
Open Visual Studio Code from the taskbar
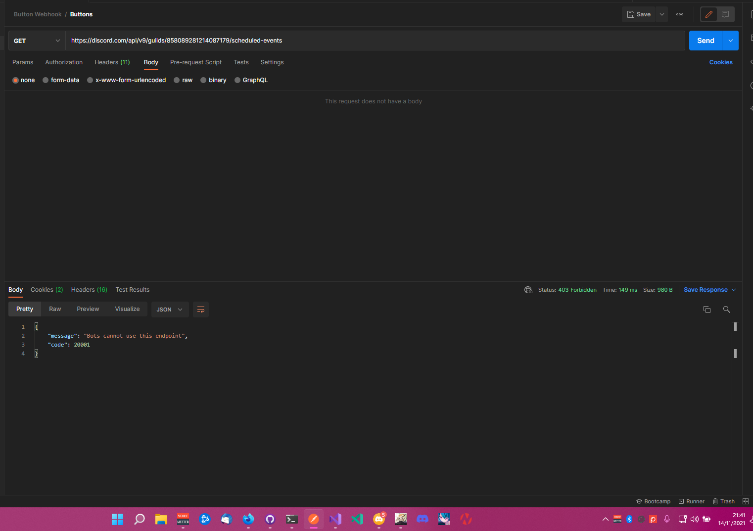pyautogui.click(x=357, y=519)
